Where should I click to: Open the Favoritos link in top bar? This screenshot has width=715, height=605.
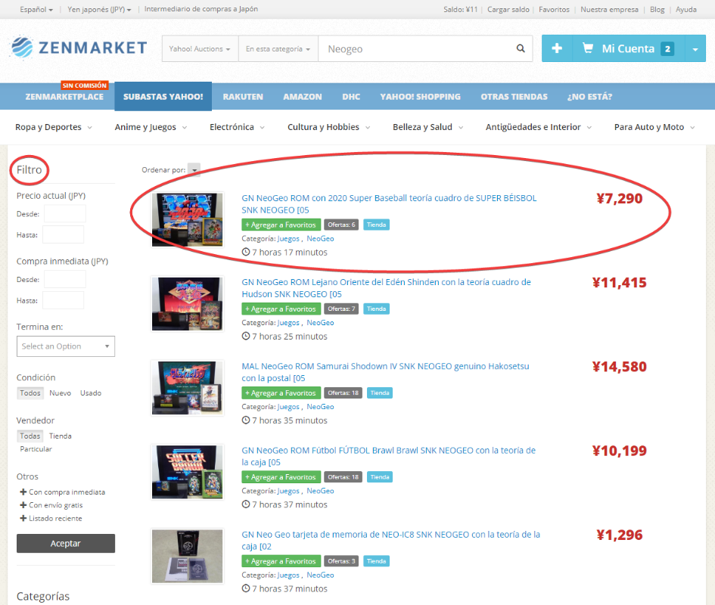(554, 9)
